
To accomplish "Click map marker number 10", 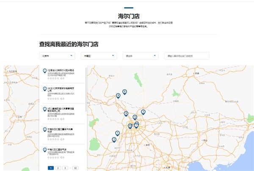I will [130, 126].
